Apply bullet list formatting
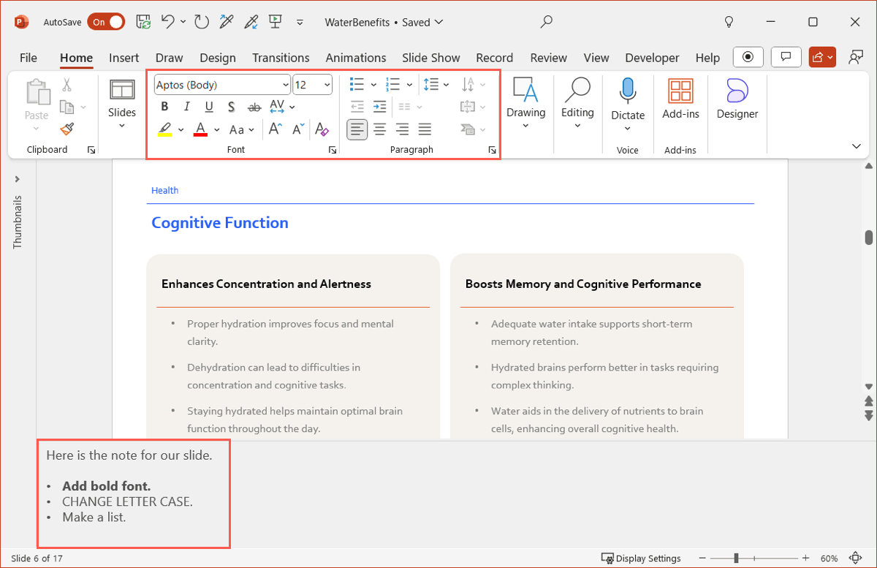Image resolution: width=877 pixels, height=568 pixels. pos(357,85)
